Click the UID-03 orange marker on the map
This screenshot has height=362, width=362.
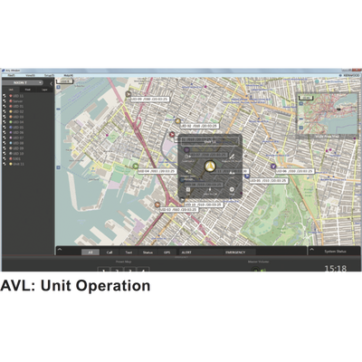(157, 205)
